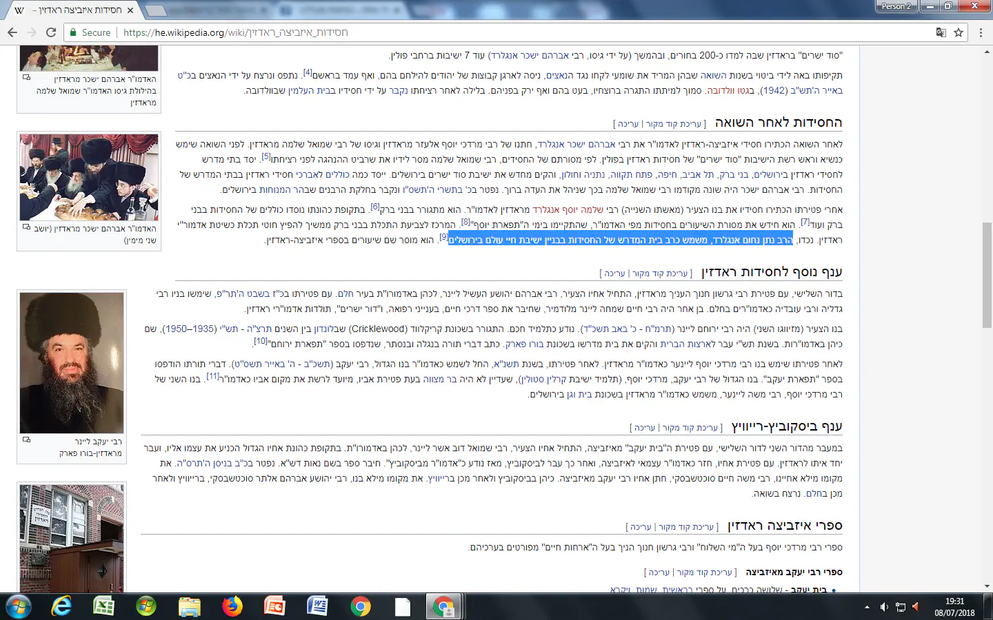Close the Hebrew Wikipedia tab
Viewport: 993px width, 620px height.
pyautogui.click(x=130, y=10)
